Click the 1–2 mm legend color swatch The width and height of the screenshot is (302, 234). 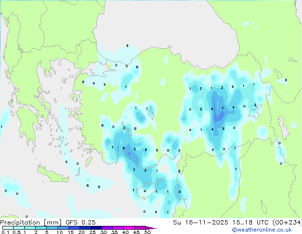tap(30, 228)
